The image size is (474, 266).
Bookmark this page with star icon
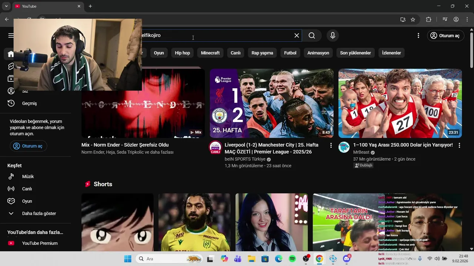[413, 20]
